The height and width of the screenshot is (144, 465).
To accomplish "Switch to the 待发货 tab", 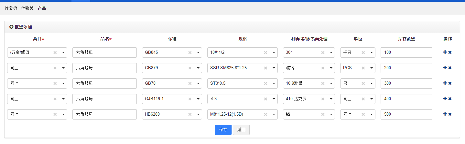I will point(11,8).
